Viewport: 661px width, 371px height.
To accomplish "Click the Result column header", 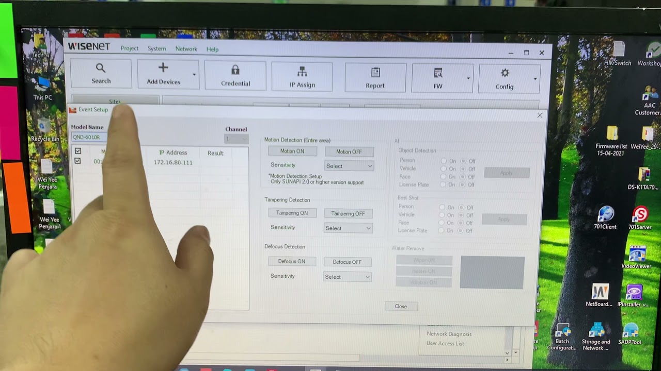I will click(x=215, y=153).
